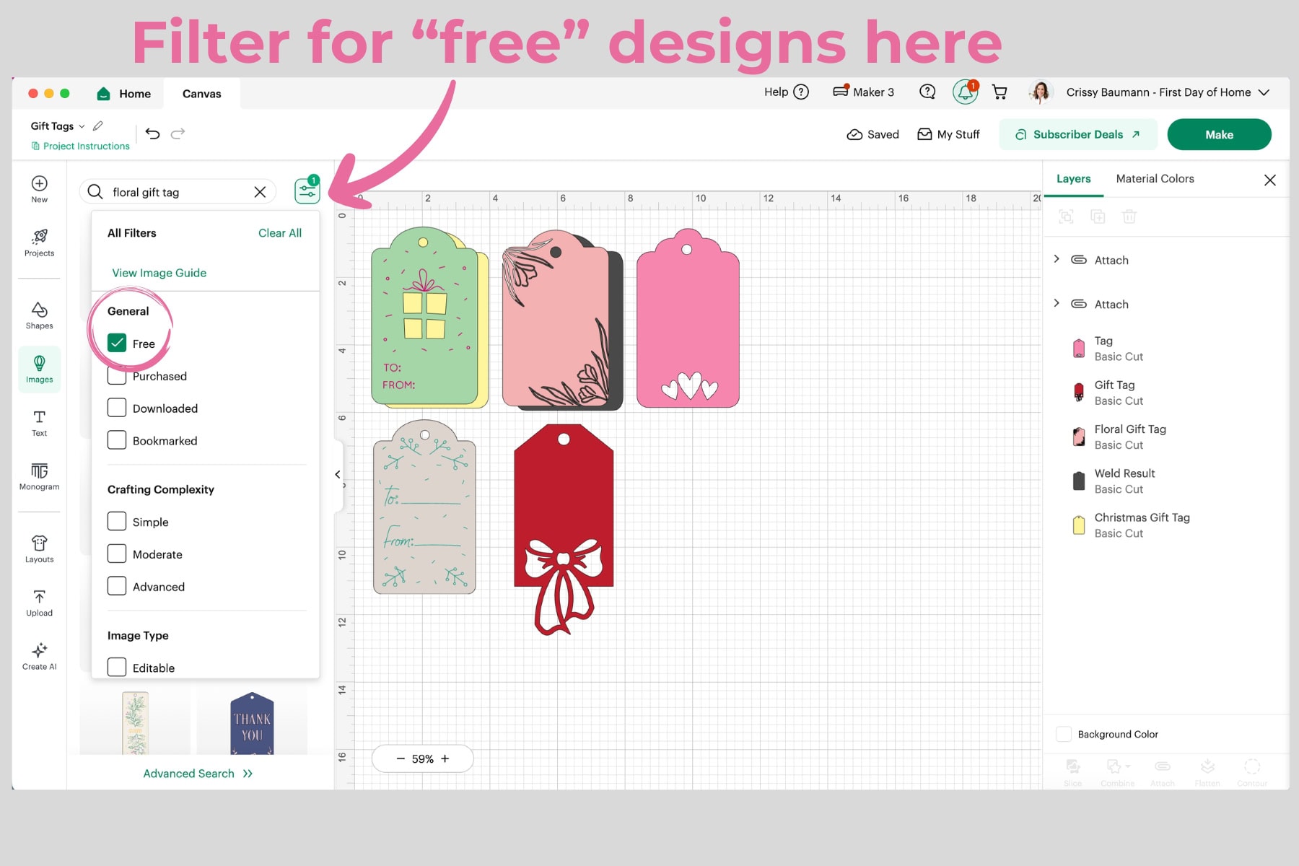1299x866 pixels.
Task: Click the Make button
Action: click(1219, 134)
